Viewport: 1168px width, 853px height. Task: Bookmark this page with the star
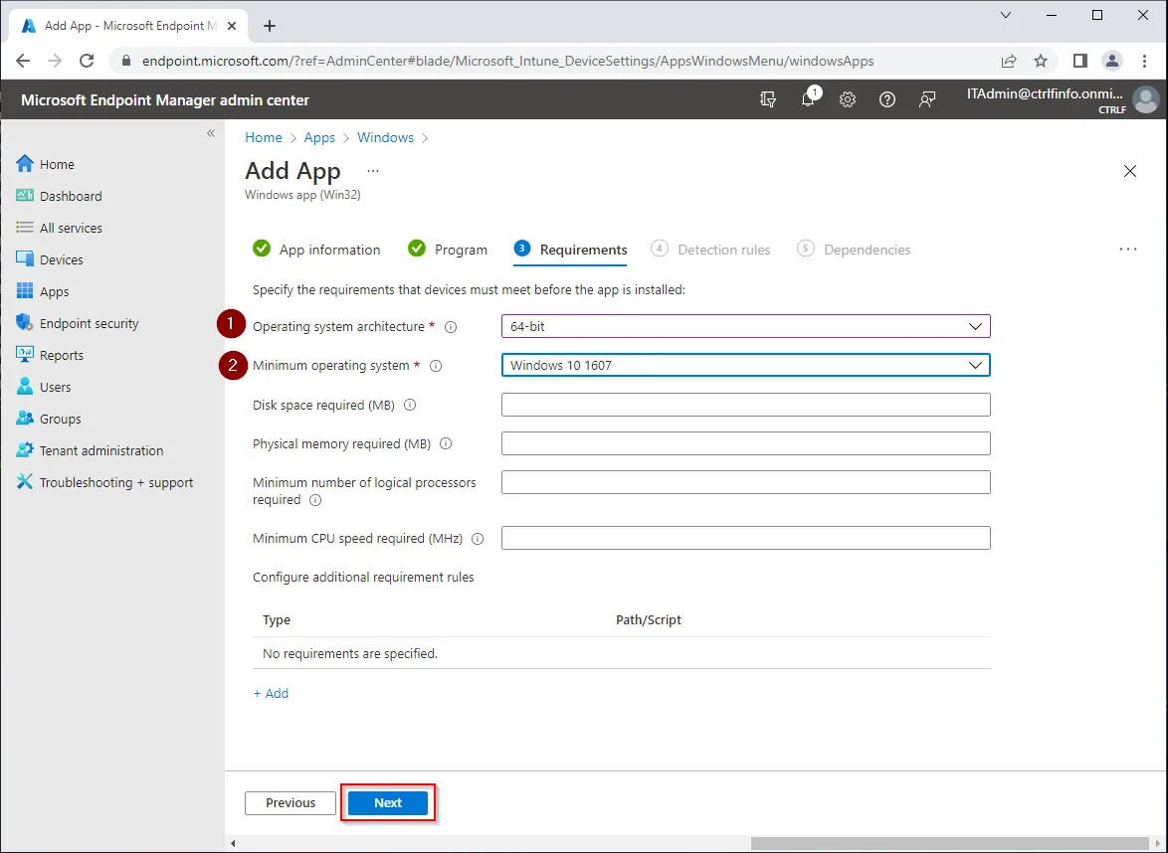(x=1041, y=61)
